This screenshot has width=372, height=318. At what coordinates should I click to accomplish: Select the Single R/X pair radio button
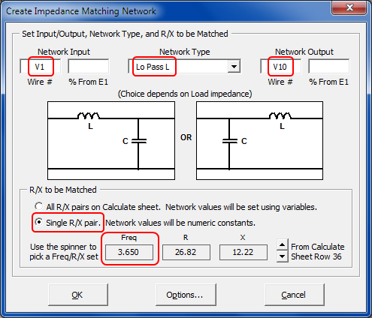39,222
